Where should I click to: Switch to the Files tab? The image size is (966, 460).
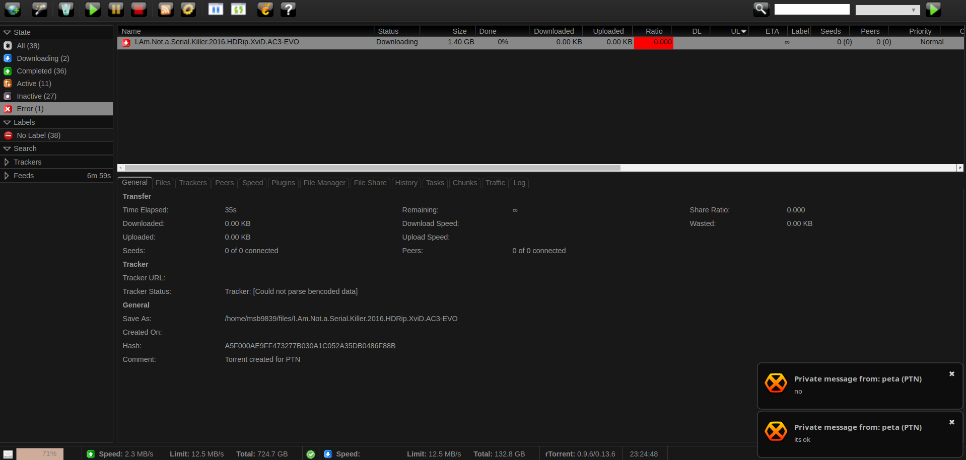pos(163,183)
